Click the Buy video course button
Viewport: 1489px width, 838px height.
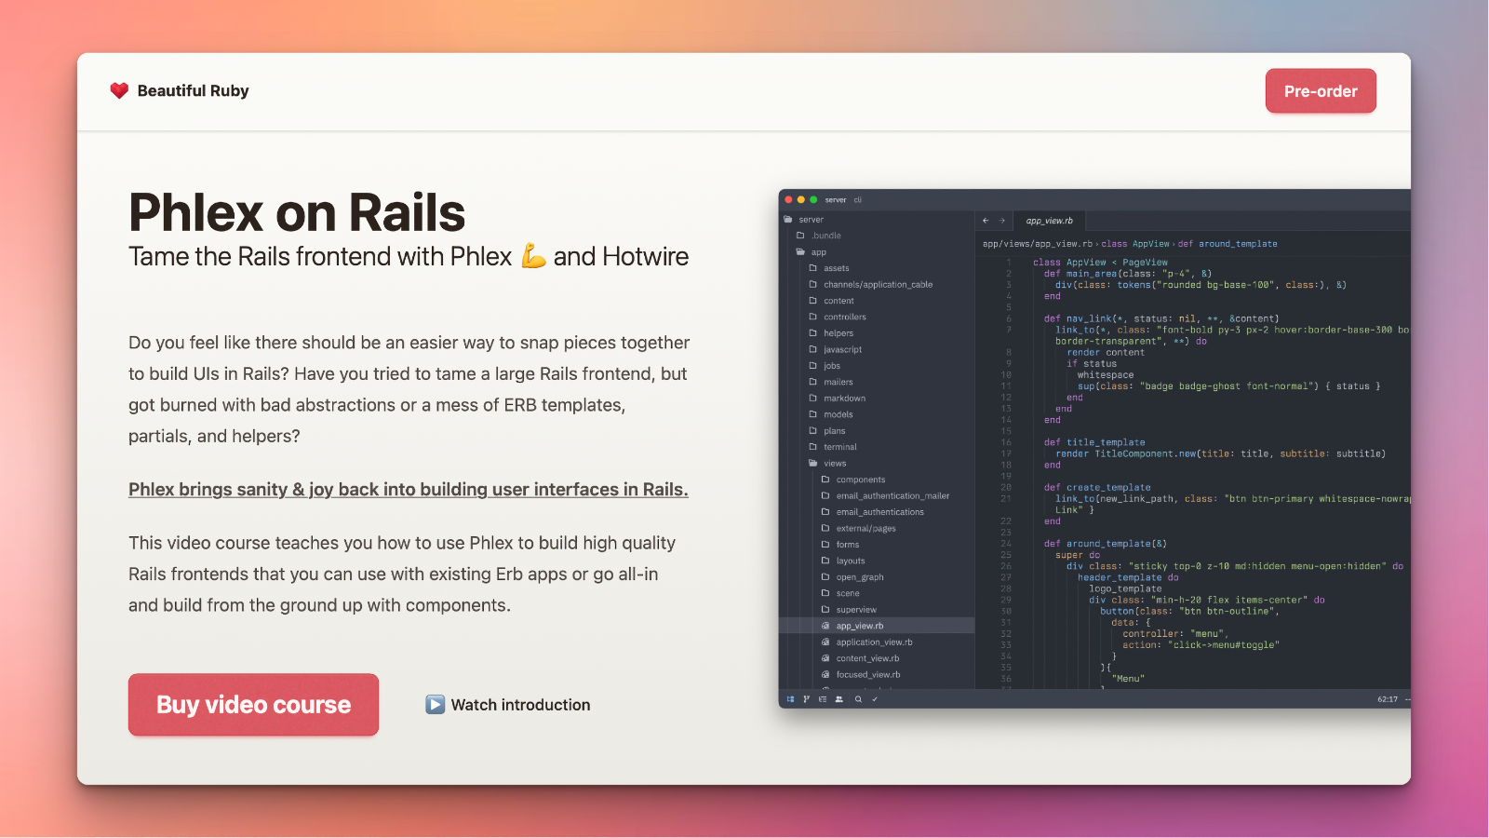click(x=253, y=705)
